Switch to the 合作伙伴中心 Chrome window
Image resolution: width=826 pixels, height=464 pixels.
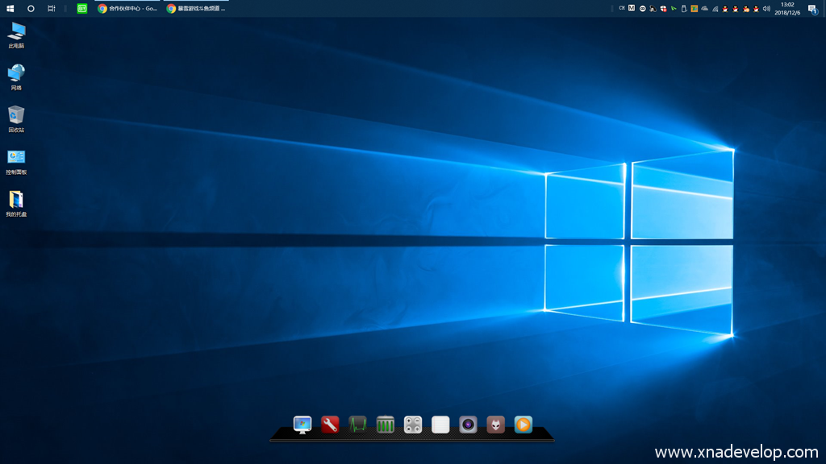127,8
